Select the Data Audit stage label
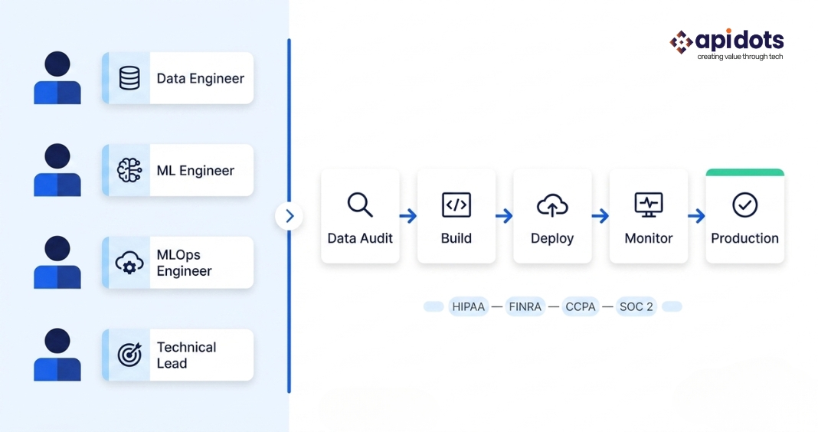Viewport: 818px width, 432px height. point(360,238)
